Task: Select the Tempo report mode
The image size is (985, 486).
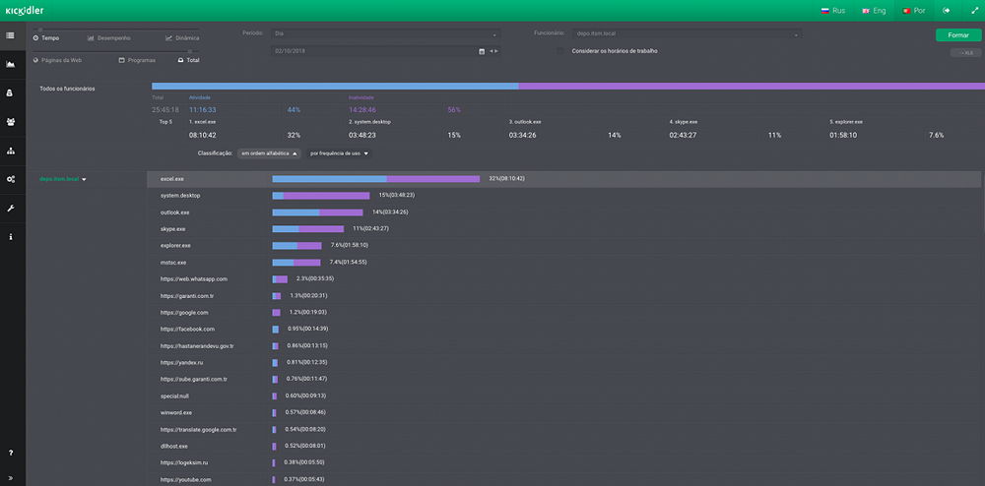Action: click(x=46, y=38)
